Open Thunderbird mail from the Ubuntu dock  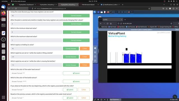[3, 7]
